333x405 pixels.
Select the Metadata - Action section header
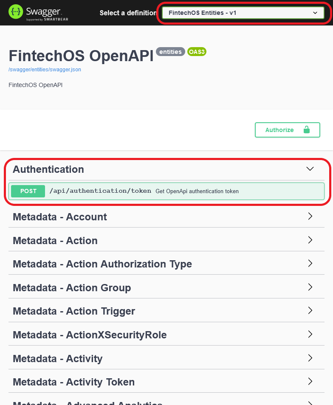pos(55,240)
